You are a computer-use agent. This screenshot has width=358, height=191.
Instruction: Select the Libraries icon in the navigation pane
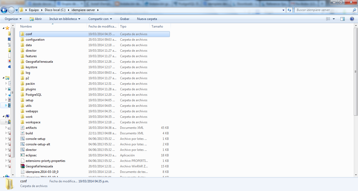[7, 78]
